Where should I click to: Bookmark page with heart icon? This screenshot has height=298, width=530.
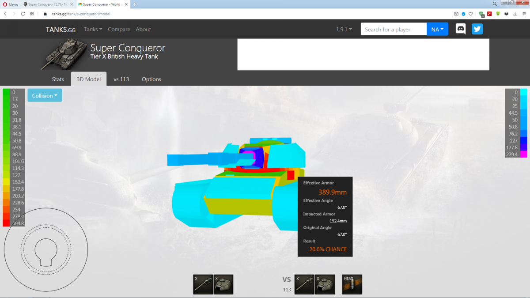coord(471,14)
